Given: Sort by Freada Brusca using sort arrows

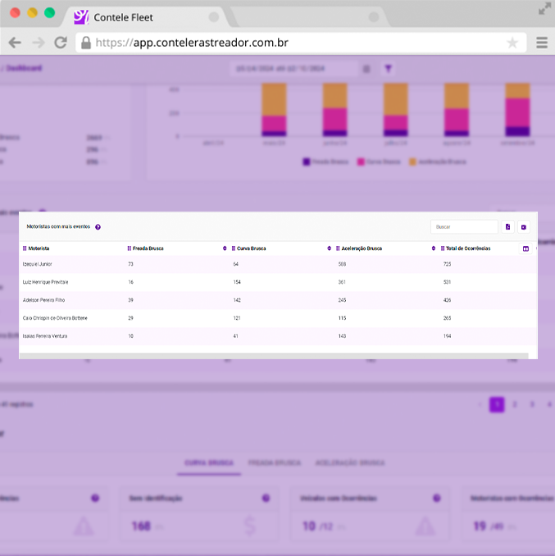Looking at the screenshot, I should 225,248.
